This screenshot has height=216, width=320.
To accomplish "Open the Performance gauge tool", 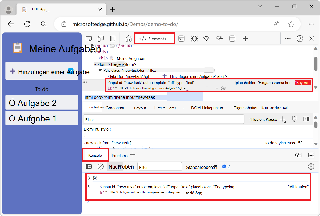I will click(219, 39).
